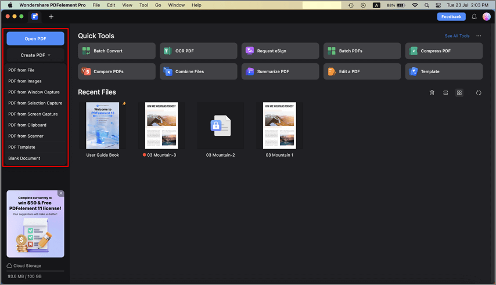Open User Guide Book thumbnail
Viewport: 496px width, 285px height.
click(x=103, y=125)
